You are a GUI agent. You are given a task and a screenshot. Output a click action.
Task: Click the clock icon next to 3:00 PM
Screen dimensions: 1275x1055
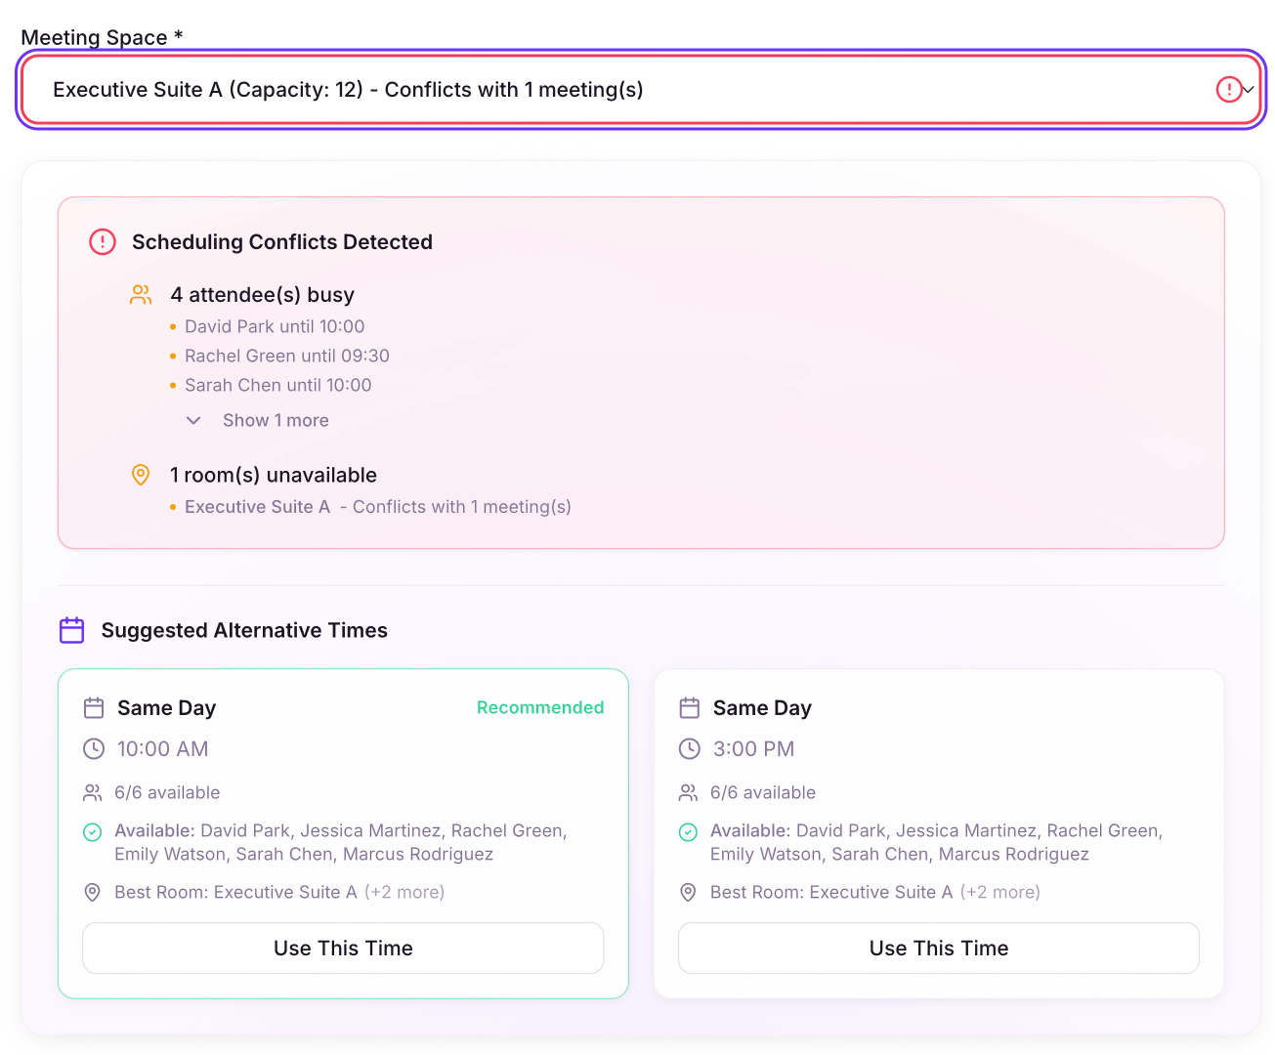(688, 749)
